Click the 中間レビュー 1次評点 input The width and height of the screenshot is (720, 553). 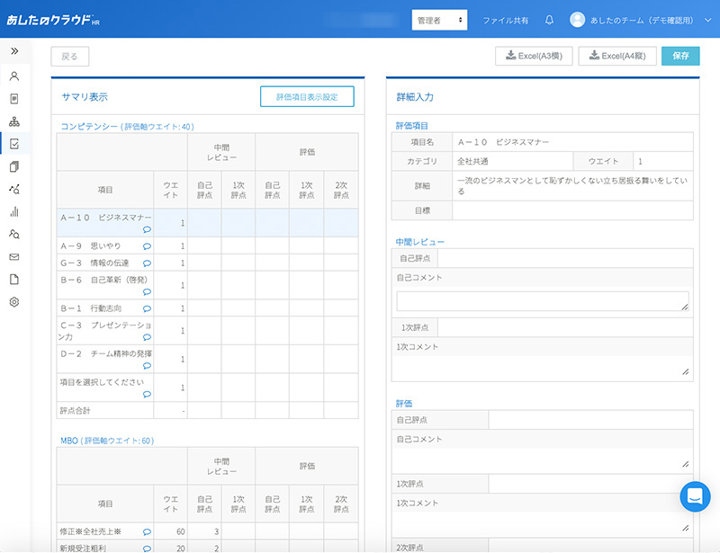click(x=565, y=327)
